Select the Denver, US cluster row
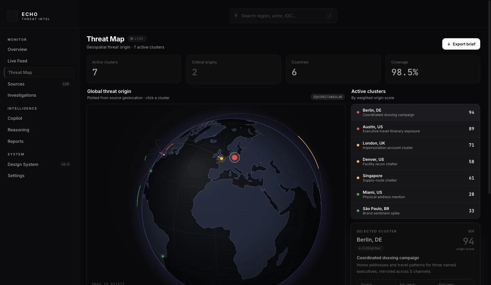Image resolution: width=491 pixels, height=285 pixels. pos(415,161)
